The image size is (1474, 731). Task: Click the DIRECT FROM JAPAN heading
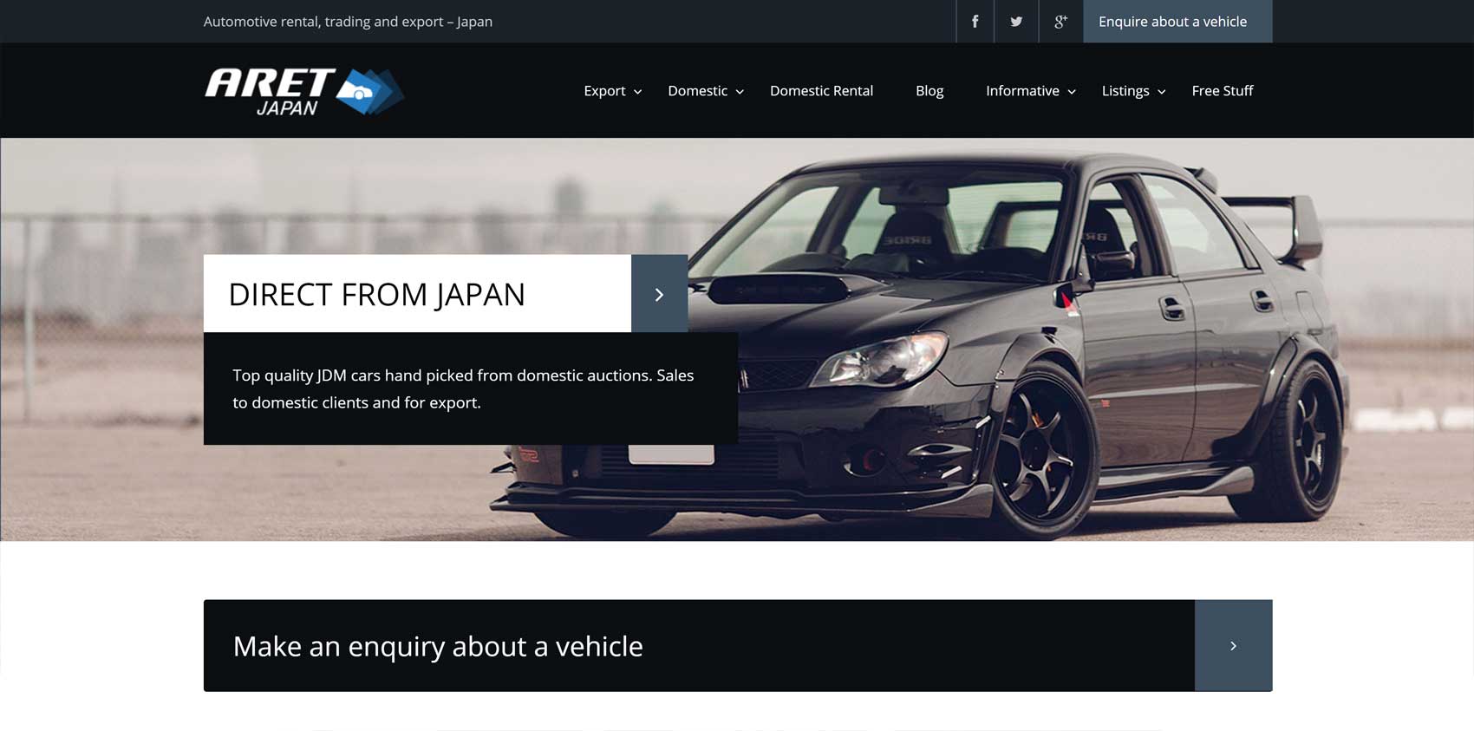(376, 295)
